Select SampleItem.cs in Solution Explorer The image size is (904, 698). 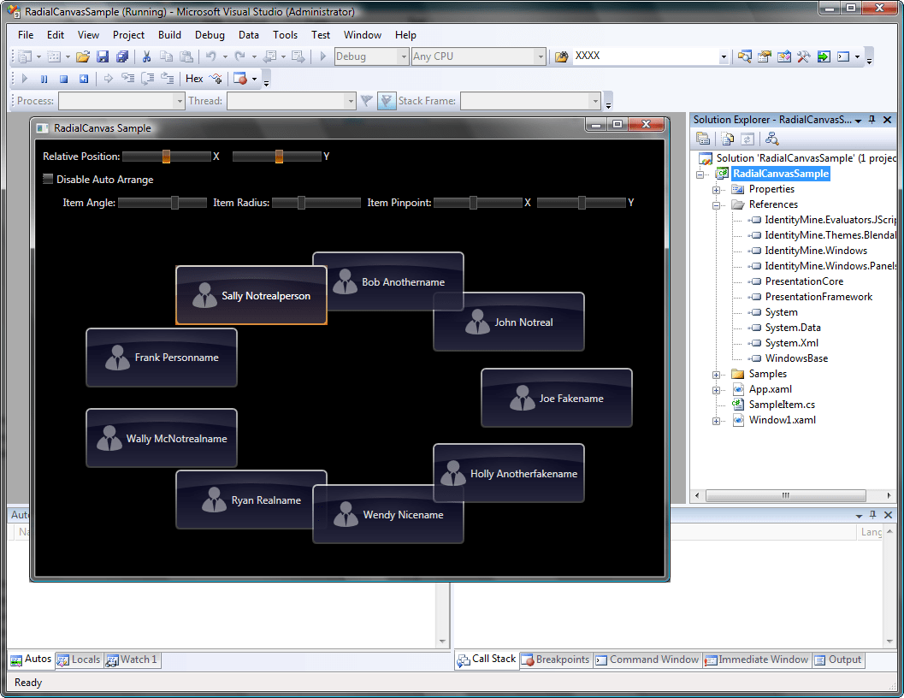coord(781,405)
